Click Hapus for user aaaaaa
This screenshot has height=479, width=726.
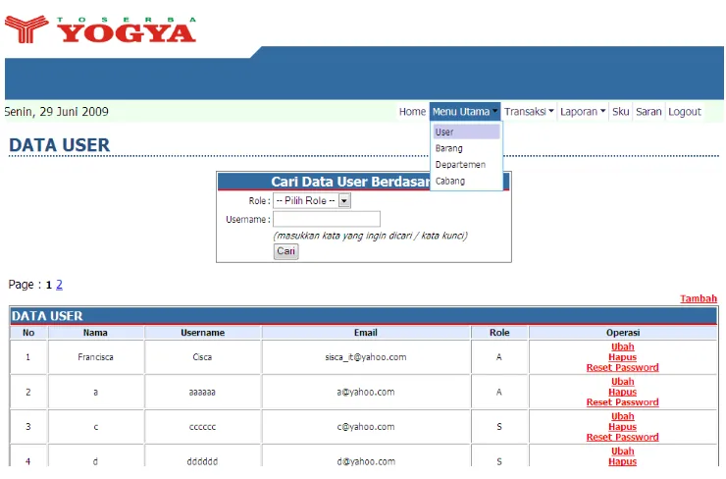(x=622, y=392)
